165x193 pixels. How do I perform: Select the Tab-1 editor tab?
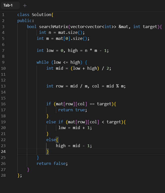click(10, 5)
